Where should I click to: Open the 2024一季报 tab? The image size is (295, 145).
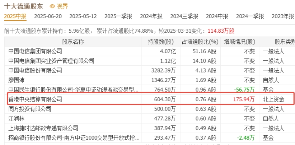[250, 16]
